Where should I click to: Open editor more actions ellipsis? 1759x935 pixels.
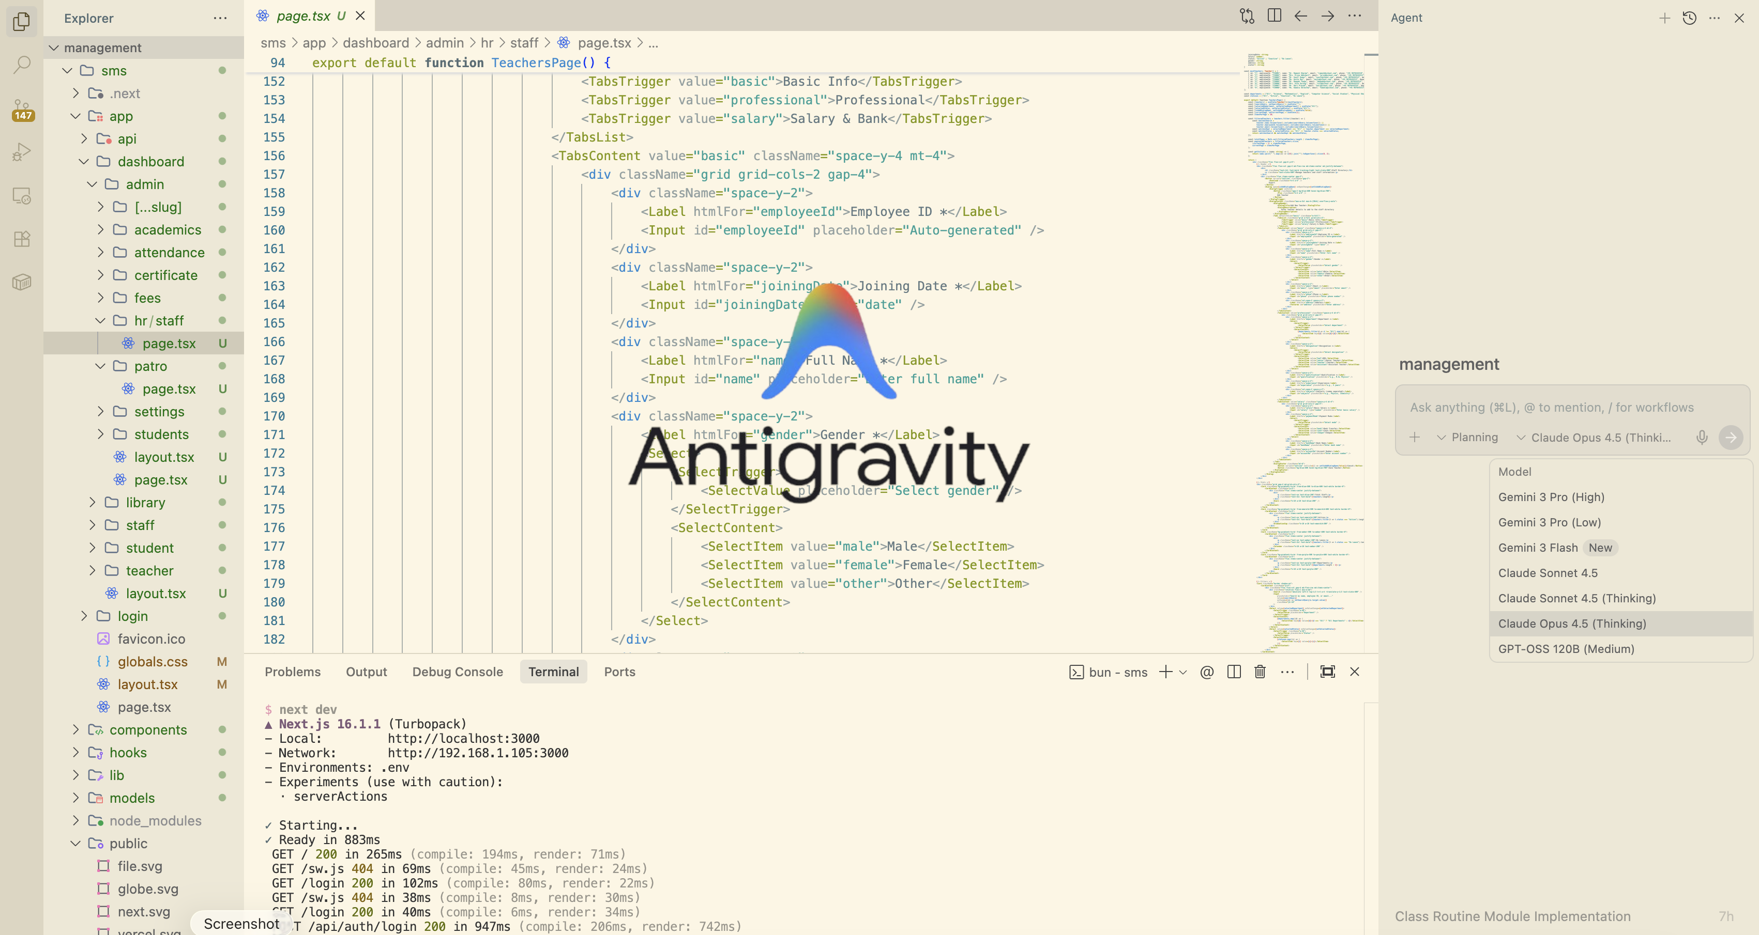click(1355, 15)
